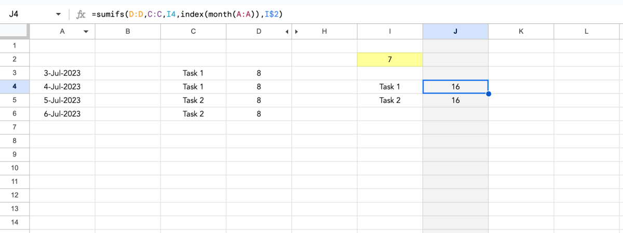The height and width of the screenshot is (233, 623).
Task: Select column I header
Action: (390, 32)
